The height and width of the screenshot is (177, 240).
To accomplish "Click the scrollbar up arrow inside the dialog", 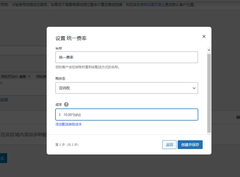I will (209, 50).
